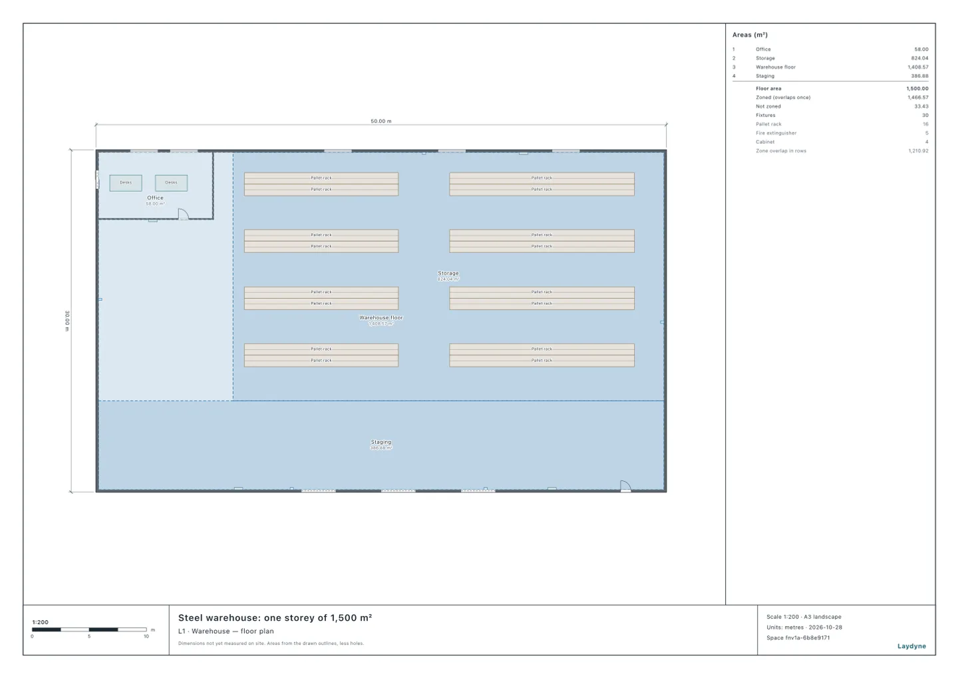Click the "33.43" not zoned value
The width and height of the screenshot is (958, 678).
pos(921,106)
